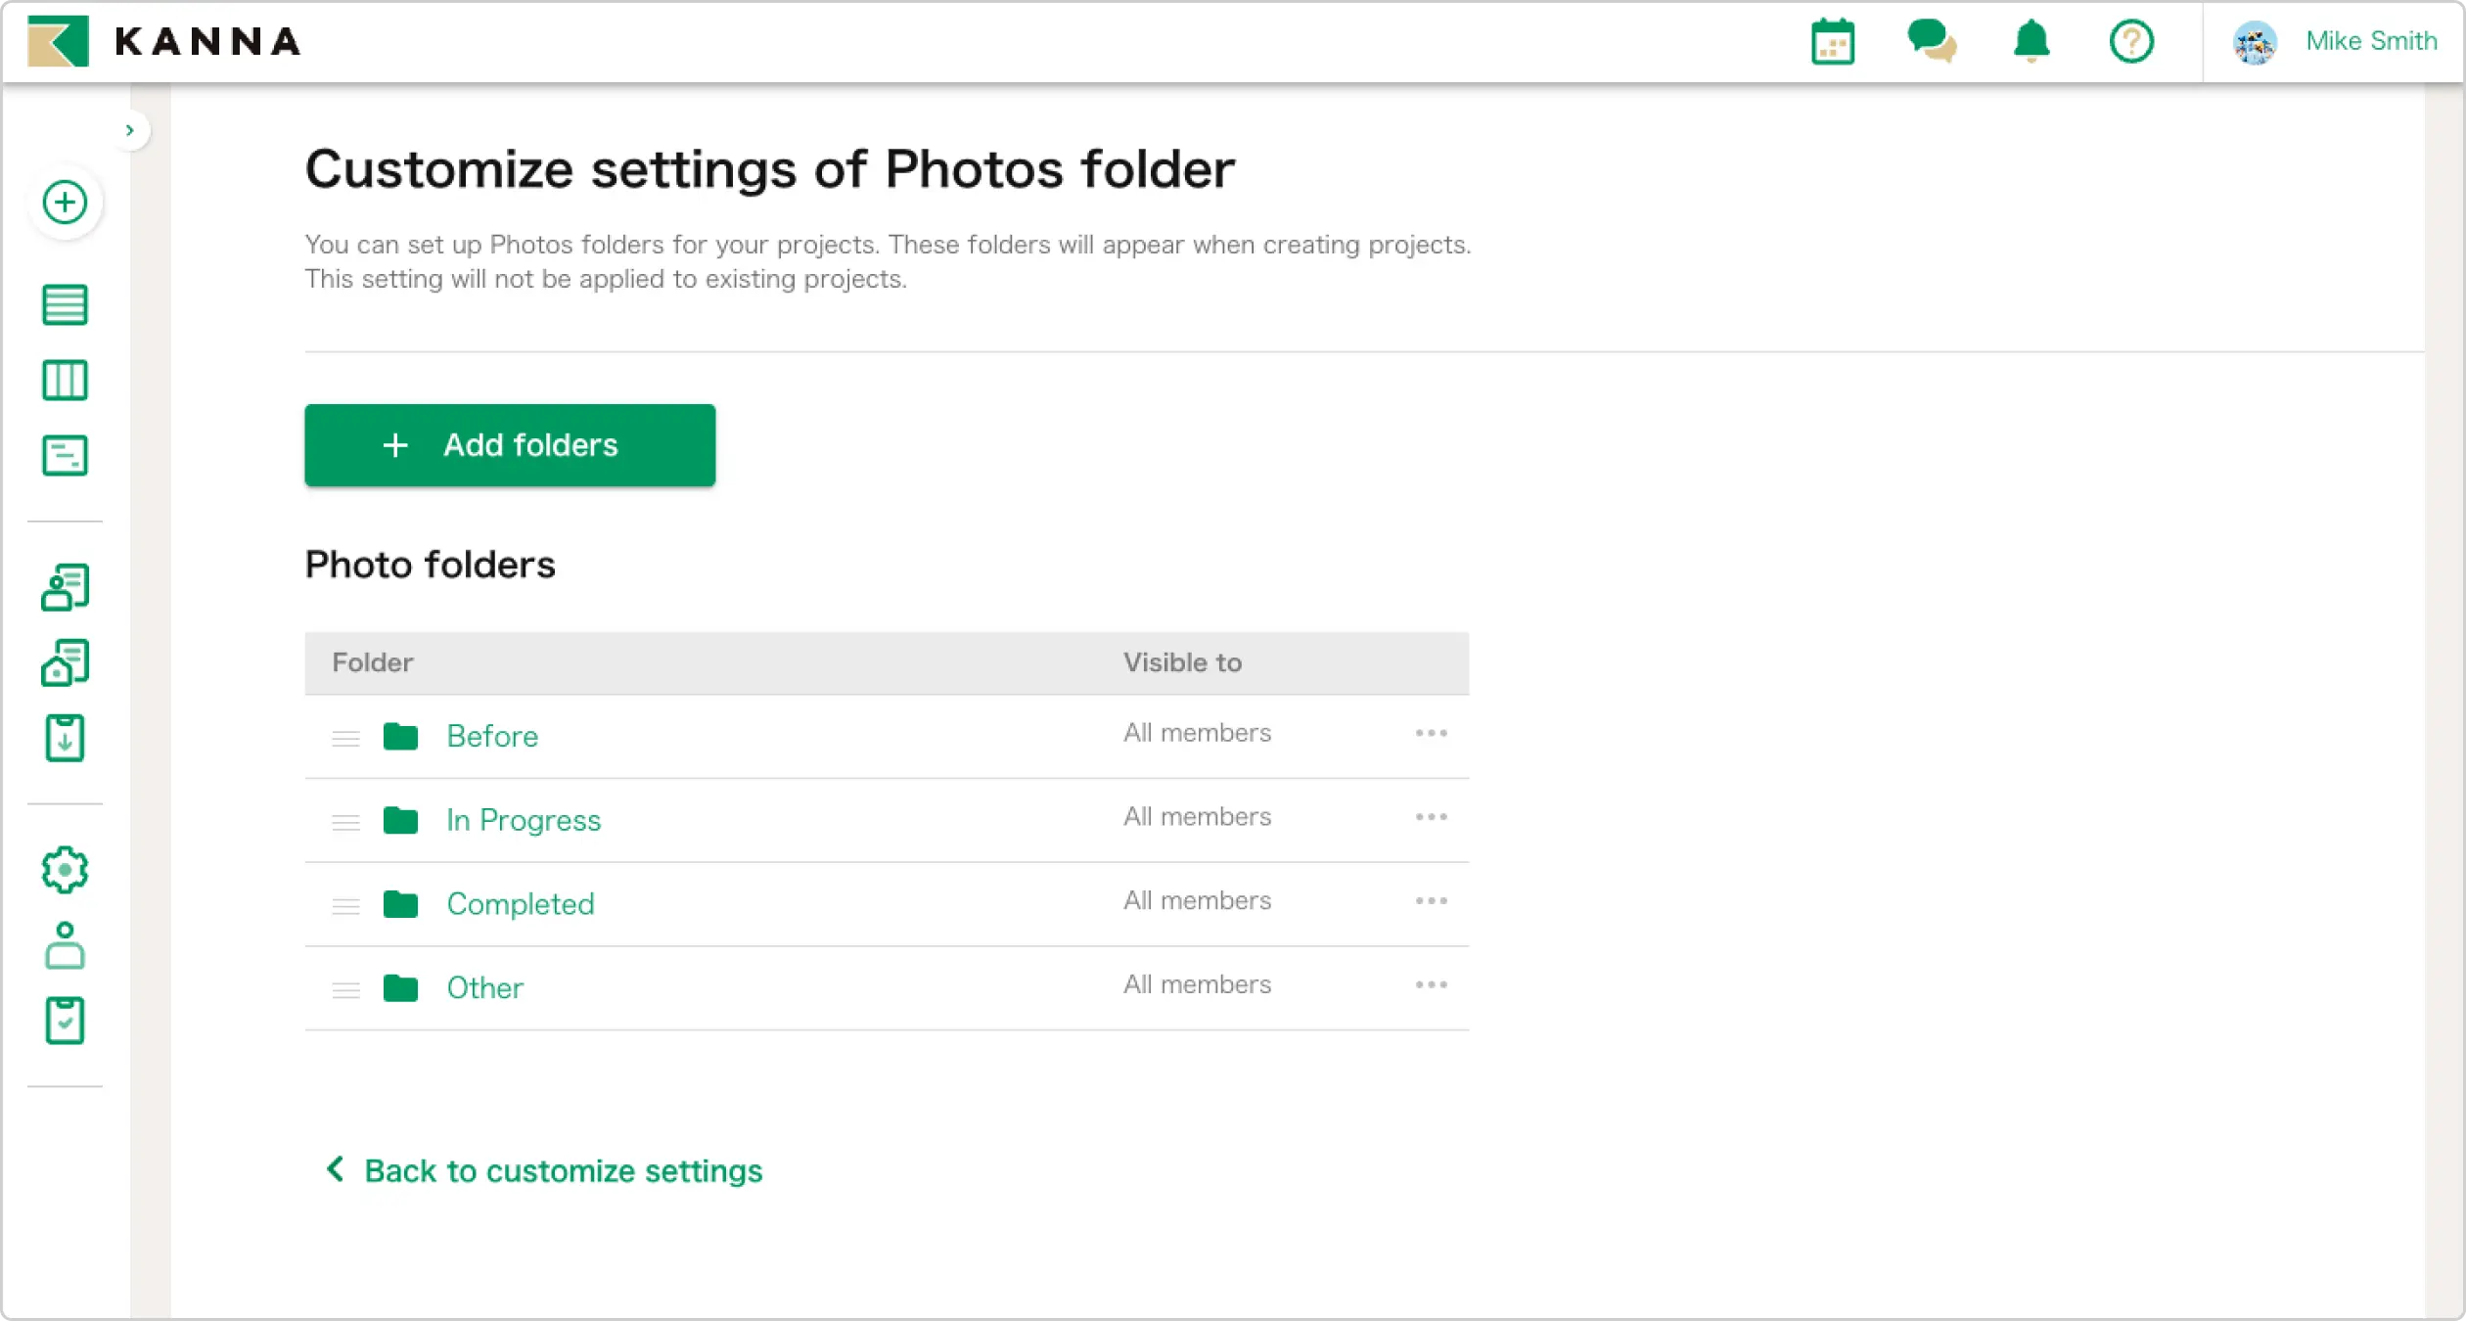The height and width of the screenshot is (1321, 2466).
Task: Open more options for Other folder
Action: coord(1431,984)
